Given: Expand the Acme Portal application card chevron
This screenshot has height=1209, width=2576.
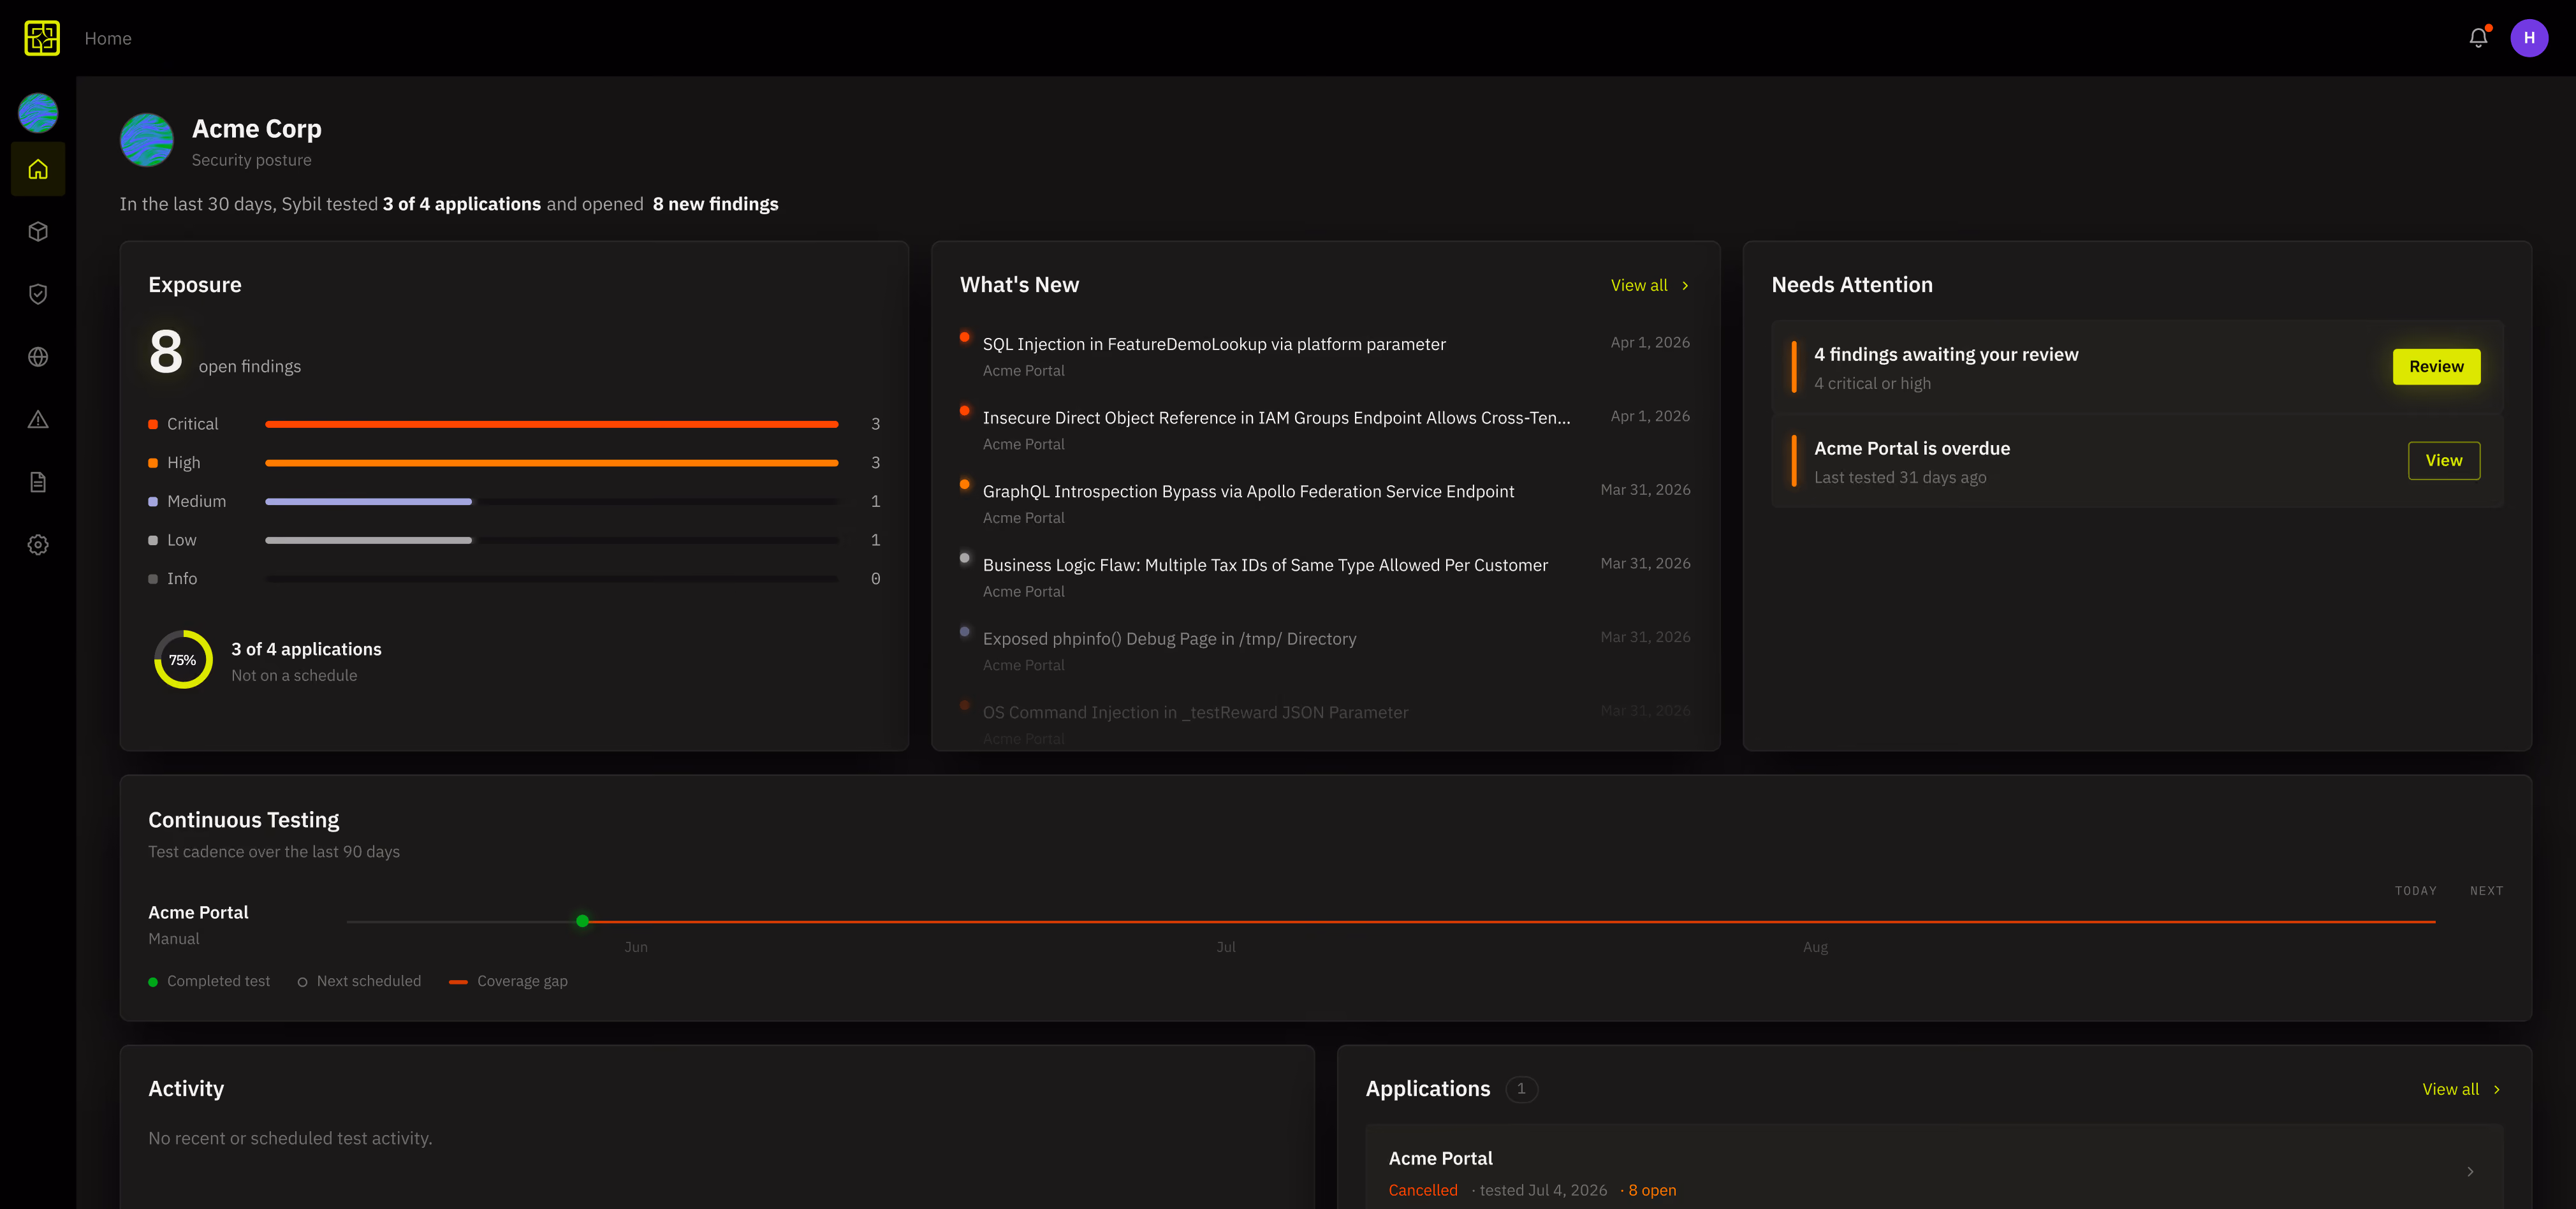Looking at the screenshot, I should point(2470,1172).
